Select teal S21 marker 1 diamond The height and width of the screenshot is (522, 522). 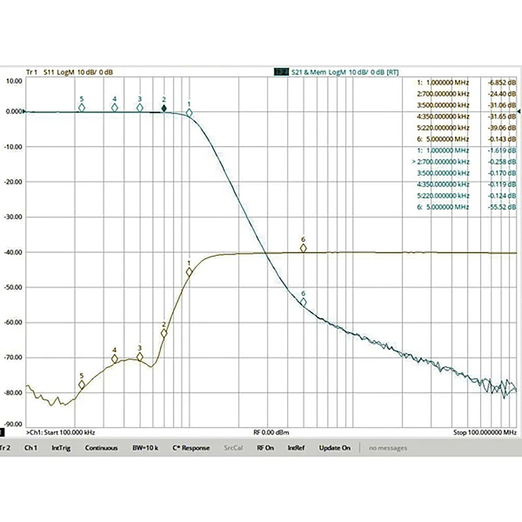(189, 113)
